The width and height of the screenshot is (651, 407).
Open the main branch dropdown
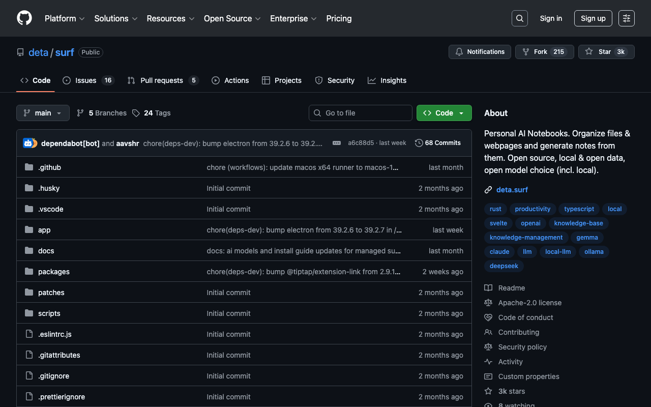pos(43,113)
